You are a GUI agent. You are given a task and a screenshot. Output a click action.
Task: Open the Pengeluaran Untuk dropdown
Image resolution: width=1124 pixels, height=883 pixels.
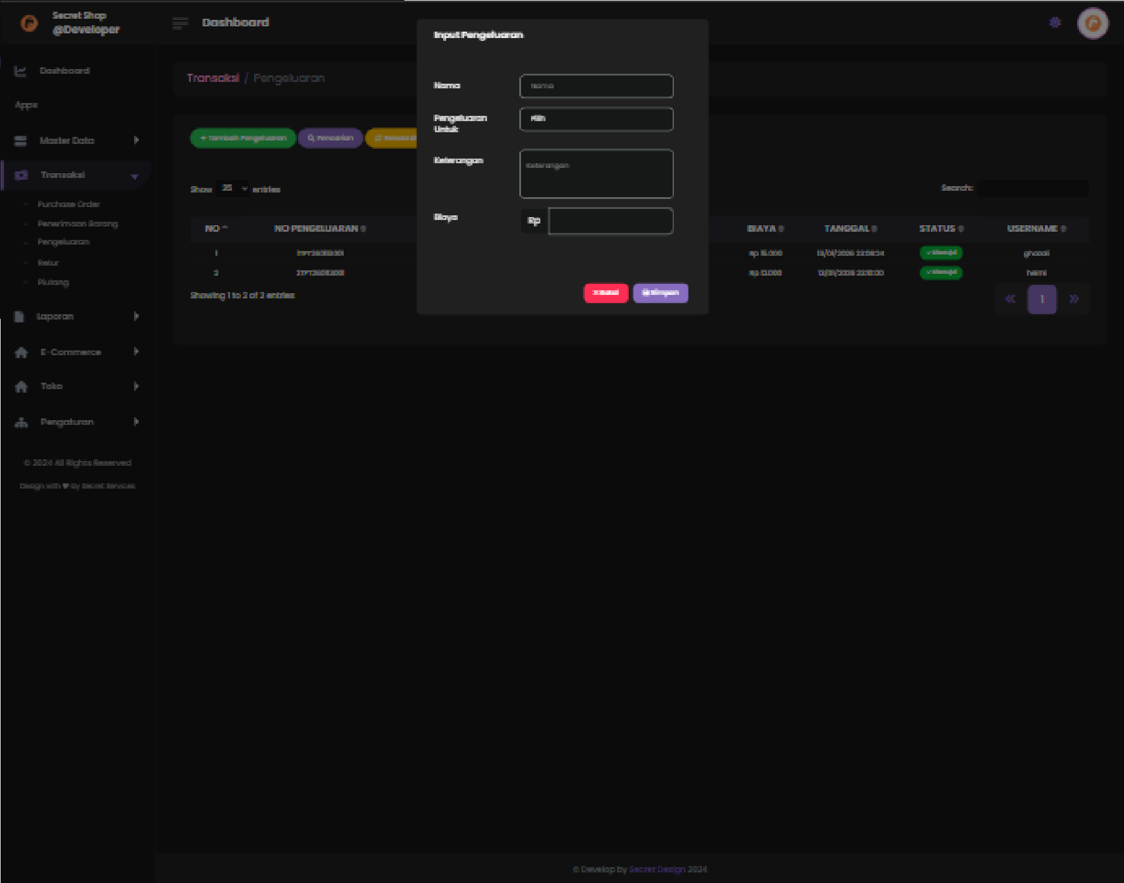click(596, 119)
